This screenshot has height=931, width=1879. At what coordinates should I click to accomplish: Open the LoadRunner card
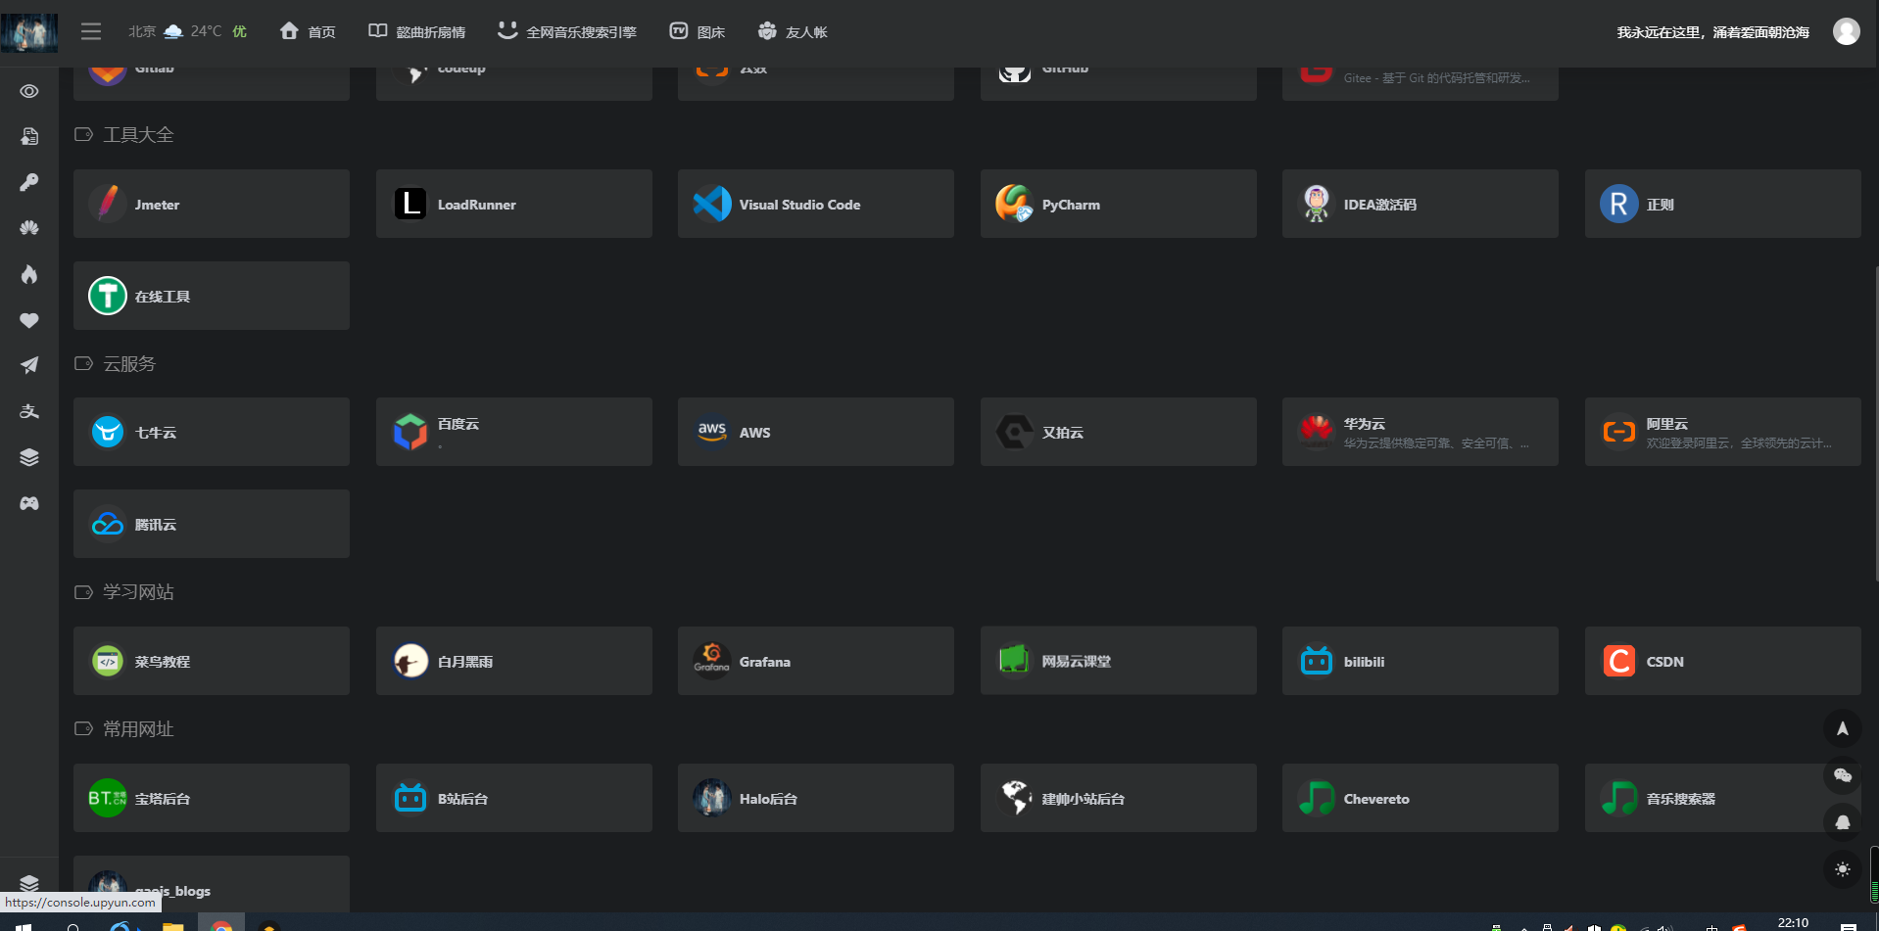[514, 204]
